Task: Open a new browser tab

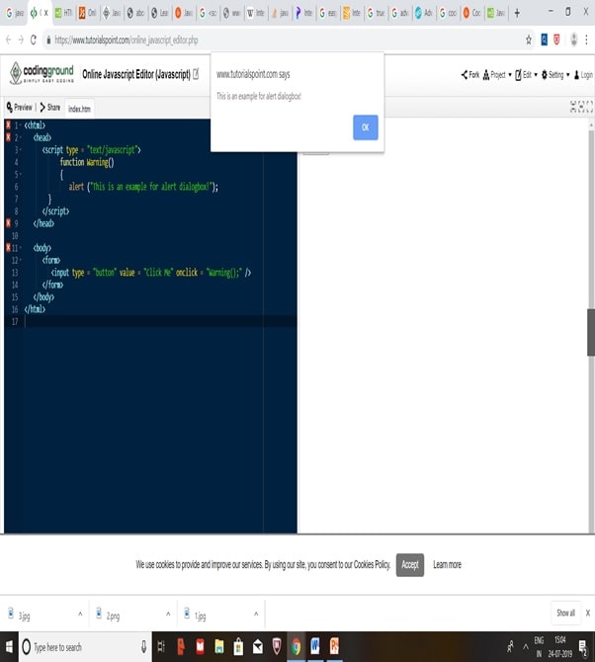Action: tap(517, 13)
